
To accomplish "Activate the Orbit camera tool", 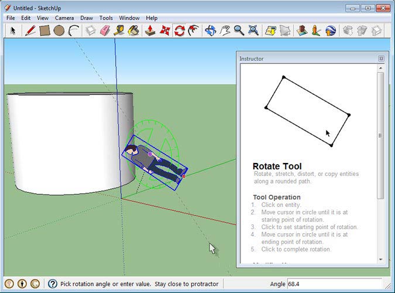I will [211, 30].
